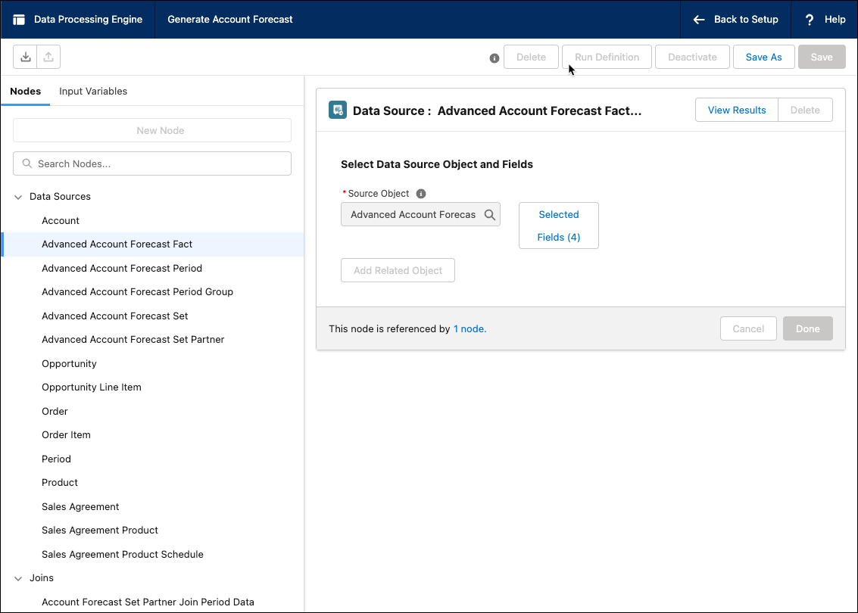This screenshot has height=613, width=858.
Task: Click the Generate Account Forecast title
Action: 229,20
